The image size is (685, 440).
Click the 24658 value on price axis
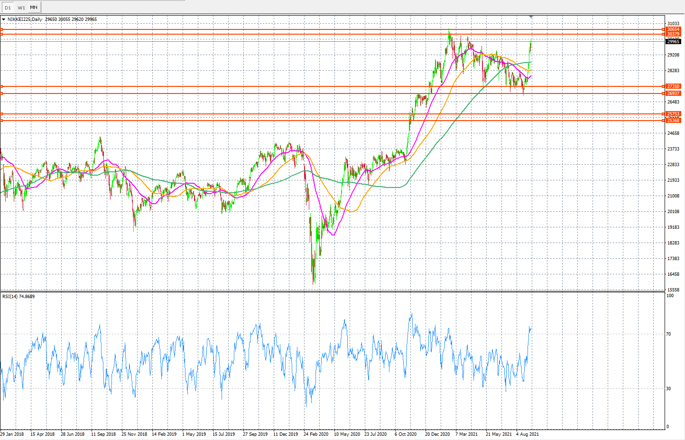[673, 133]
